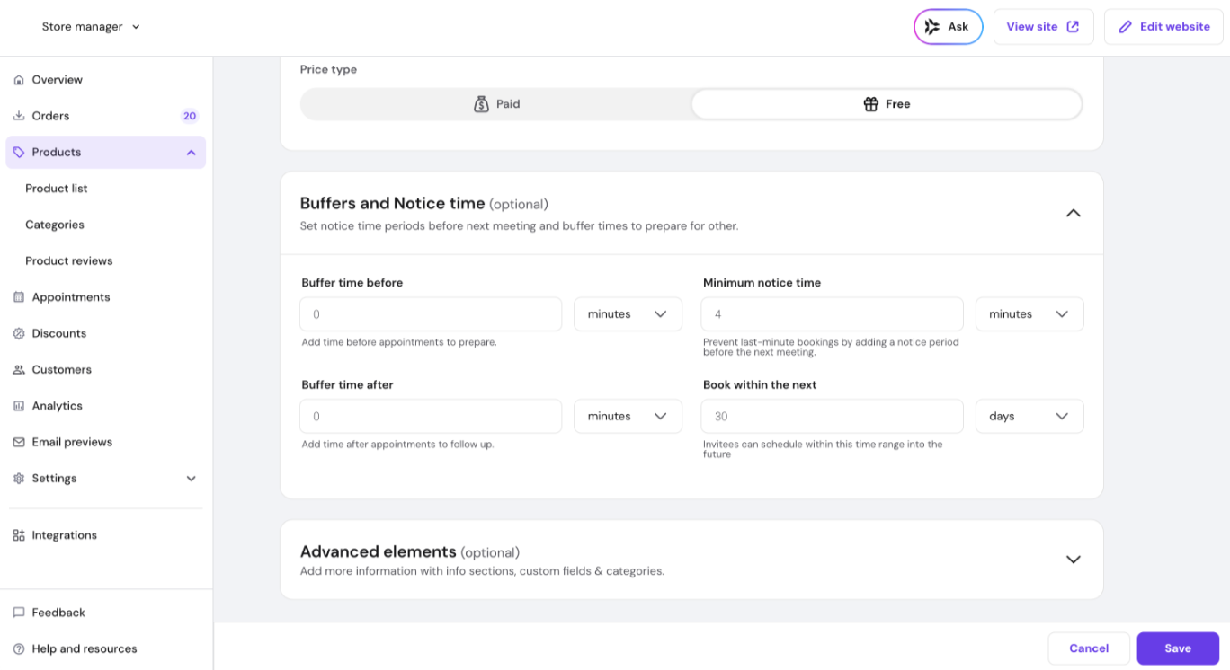
Task: Open the Book within the next days dropdown
Action: 1029,417
